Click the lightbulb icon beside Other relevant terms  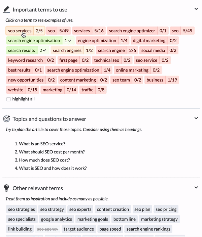tap(6, 188)
